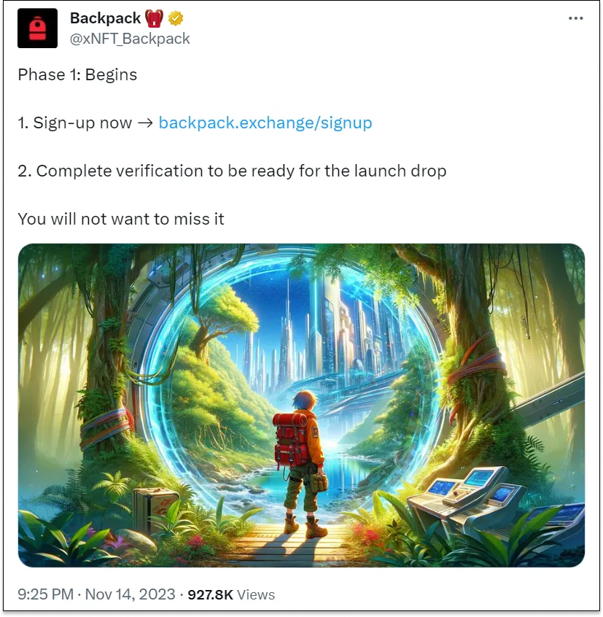The image size is (603, 617).
Task: Click the gold verified badge
Action: pyautogui.click(x=176, y=18)
